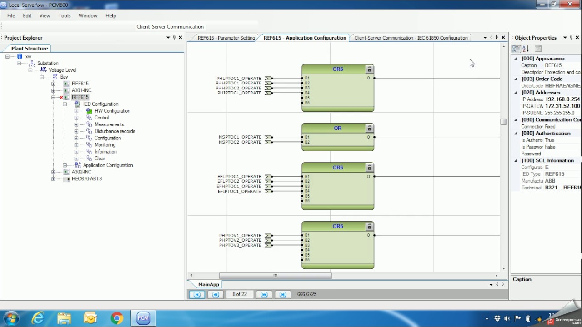The image size is (582, 327).
Task: Click the lock icon on the EFLPTOC OR6 block
Action: point(369,168)
